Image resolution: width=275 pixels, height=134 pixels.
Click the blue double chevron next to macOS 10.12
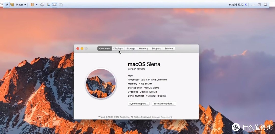246,5
